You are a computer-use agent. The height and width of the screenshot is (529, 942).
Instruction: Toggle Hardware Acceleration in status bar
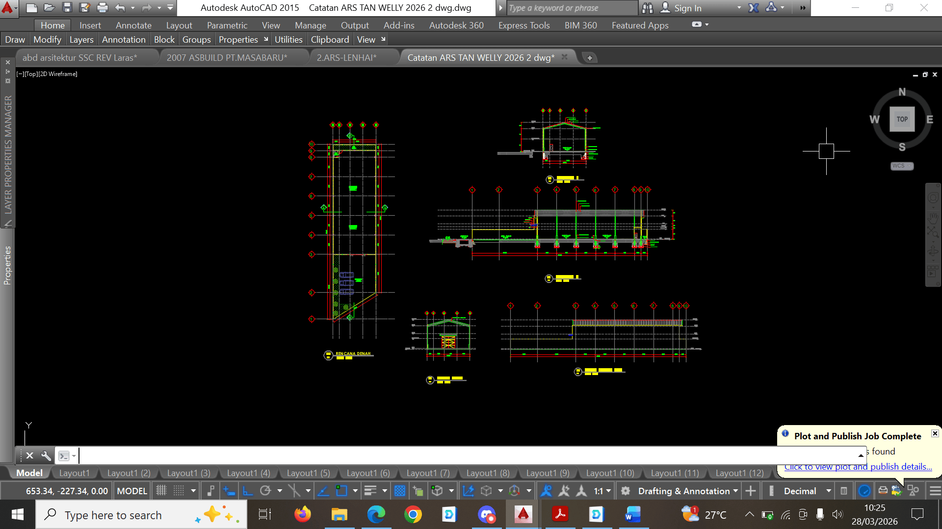(864, 491)
